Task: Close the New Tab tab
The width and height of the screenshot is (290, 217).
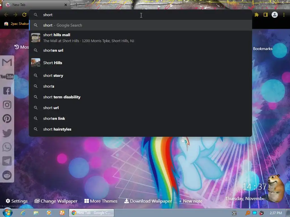Action: tap(66, 5)
